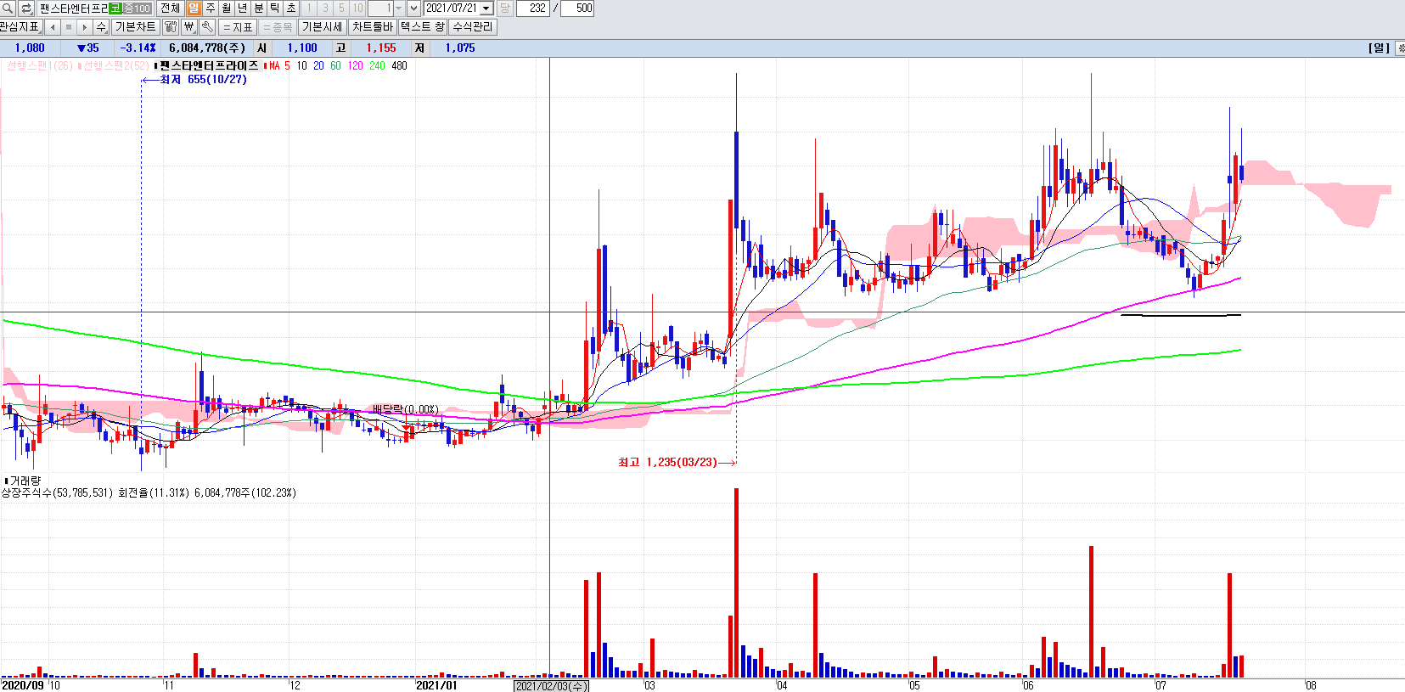
Task: Open 수식관리 formula manager
Action: [473, 27]
